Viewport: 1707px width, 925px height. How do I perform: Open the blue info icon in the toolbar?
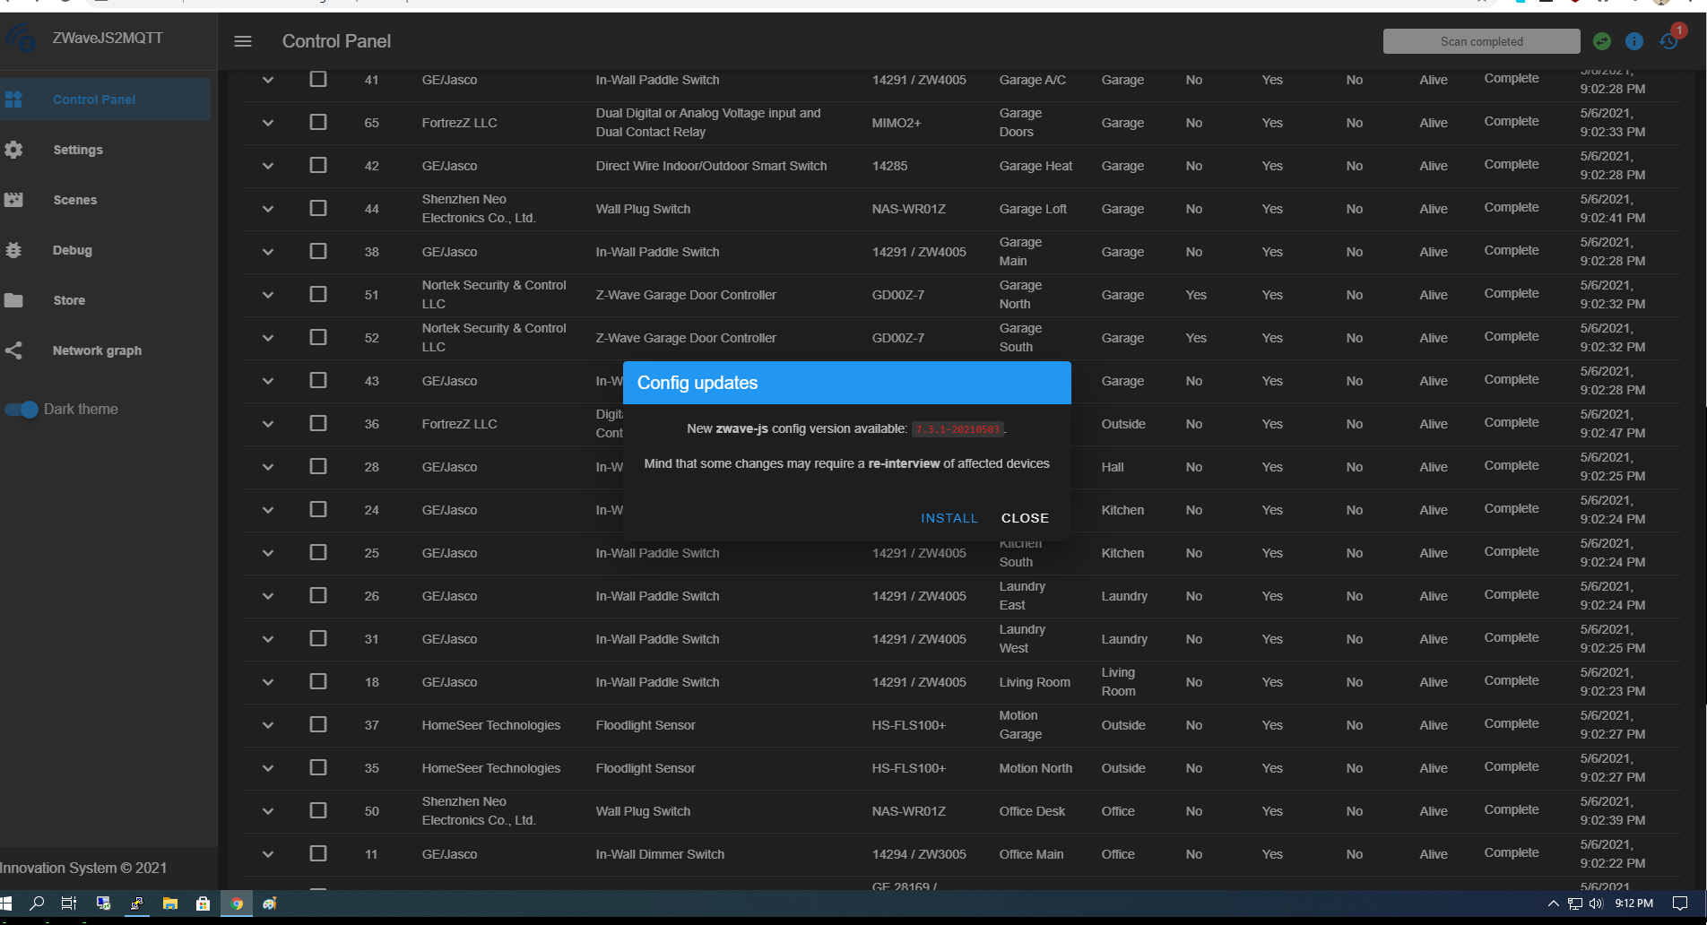(1634, 40)
